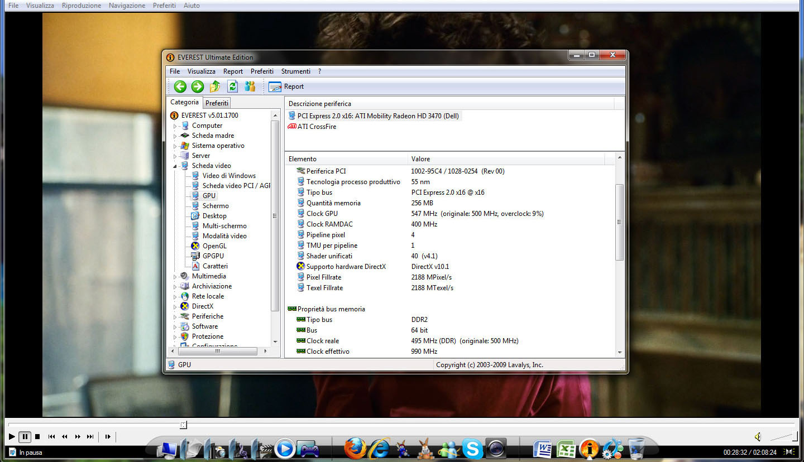This screenshot has width=804, height=462.
Task: Stop playback in the media player
Action: pos(37,437)
